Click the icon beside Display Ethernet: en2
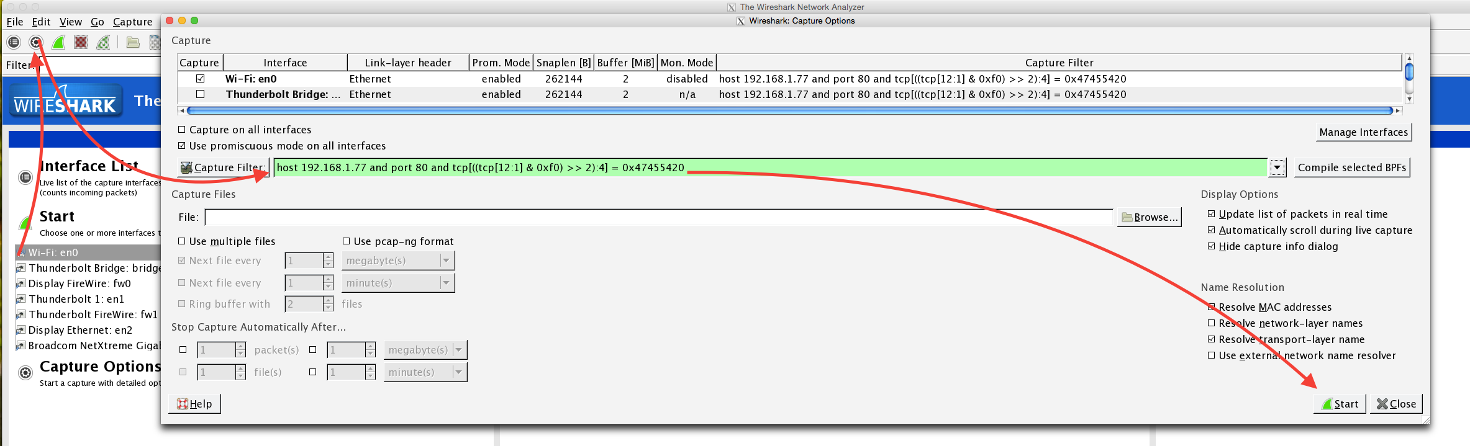This screenshot has height=446, width=1470. point(20,330)
